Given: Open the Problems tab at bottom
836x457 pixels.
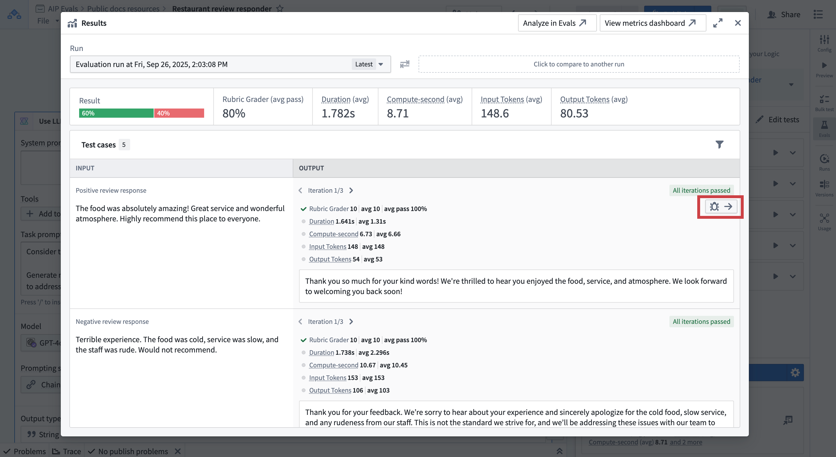Looking at the screenshot, I should 25,451.
